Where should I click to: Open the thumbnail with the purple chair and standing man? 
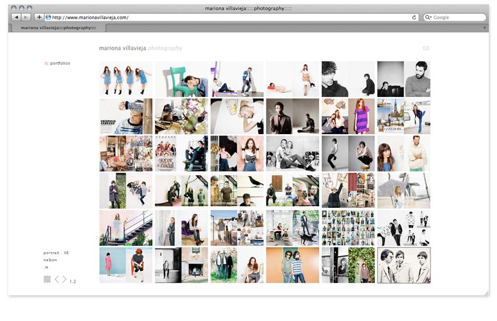(237, 79)
